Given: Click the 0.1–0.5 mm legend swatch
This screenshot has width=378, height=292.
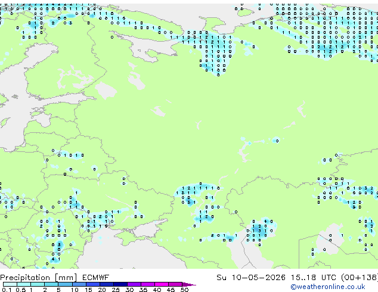Looking at the screenshot, I should point(10,284).
